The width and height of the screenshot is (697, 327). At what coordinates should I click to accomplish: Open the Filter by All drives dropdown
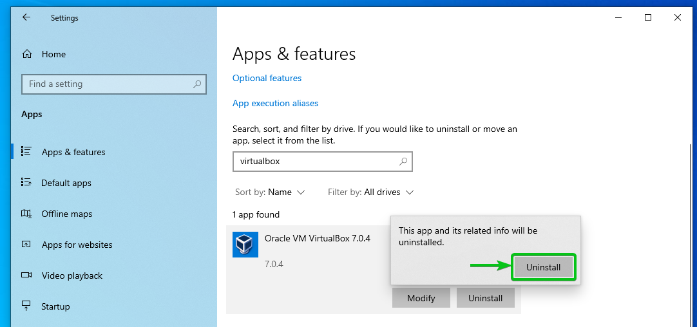371,192
